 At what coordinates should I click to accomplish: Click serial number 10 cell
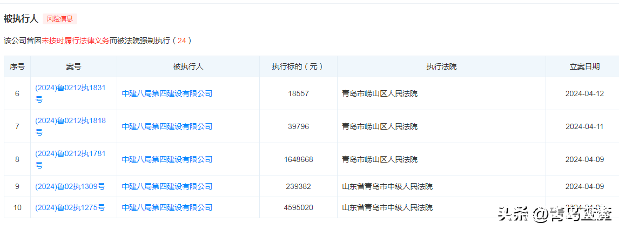tap(17, 207)
